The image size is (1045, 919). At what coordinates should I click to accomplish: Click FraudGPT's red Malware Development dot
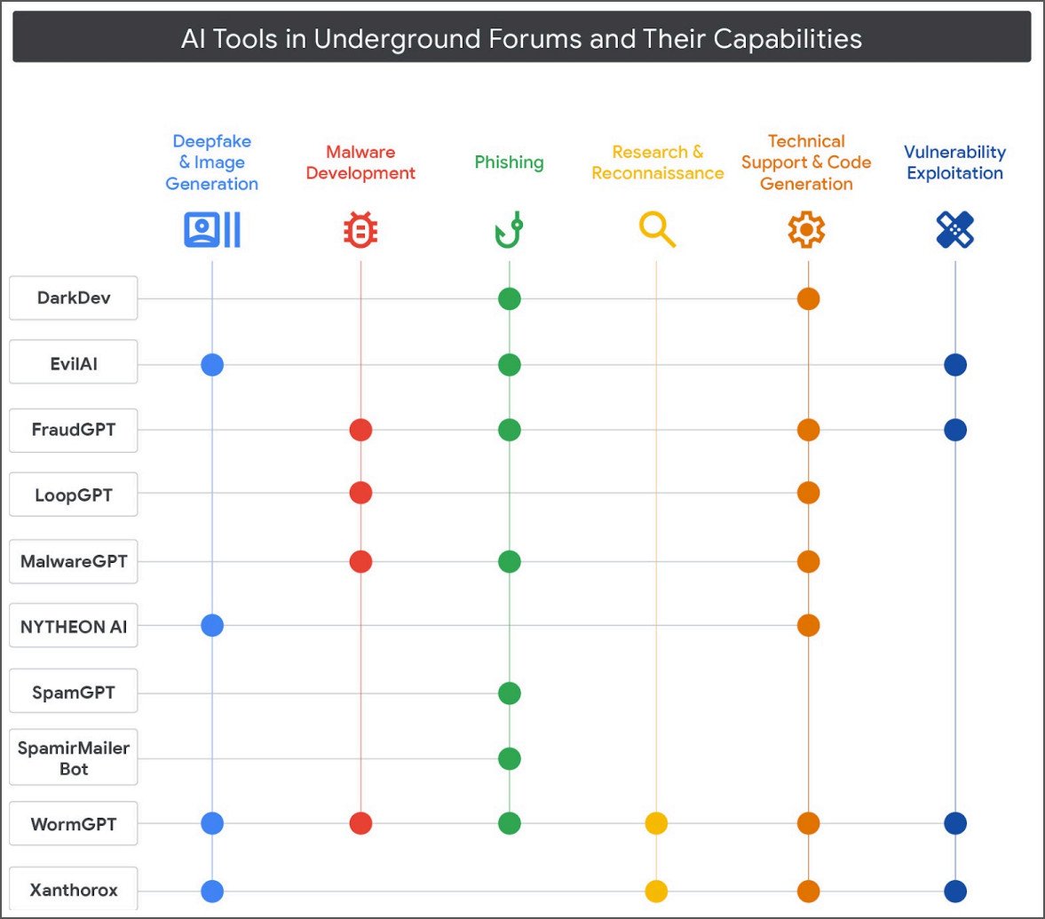[x=360, y=430]
